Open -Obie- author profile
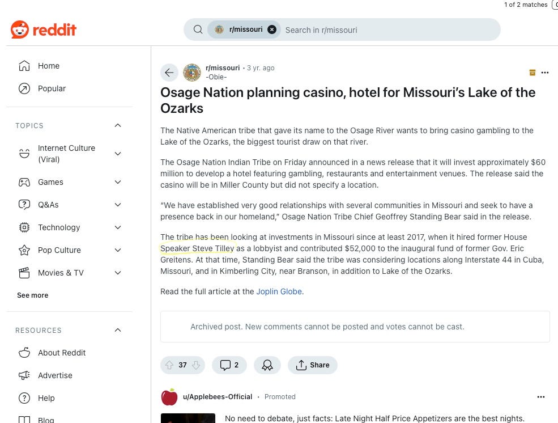This screenshot has width=558, height=423. [216, 77]
